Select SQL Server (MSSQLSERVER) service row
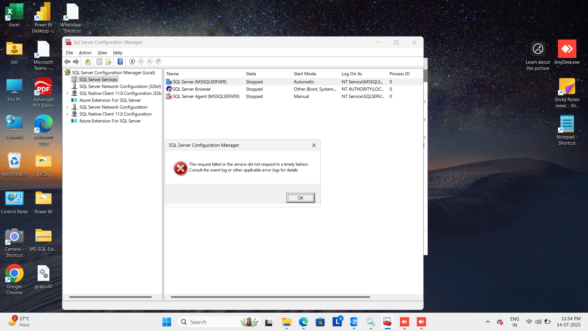Image resolution: width=588 pixels, height=331 pixels. point(293,82)
